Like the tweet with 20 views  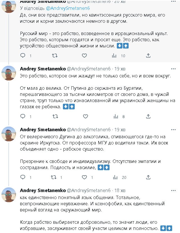point(84,177)
